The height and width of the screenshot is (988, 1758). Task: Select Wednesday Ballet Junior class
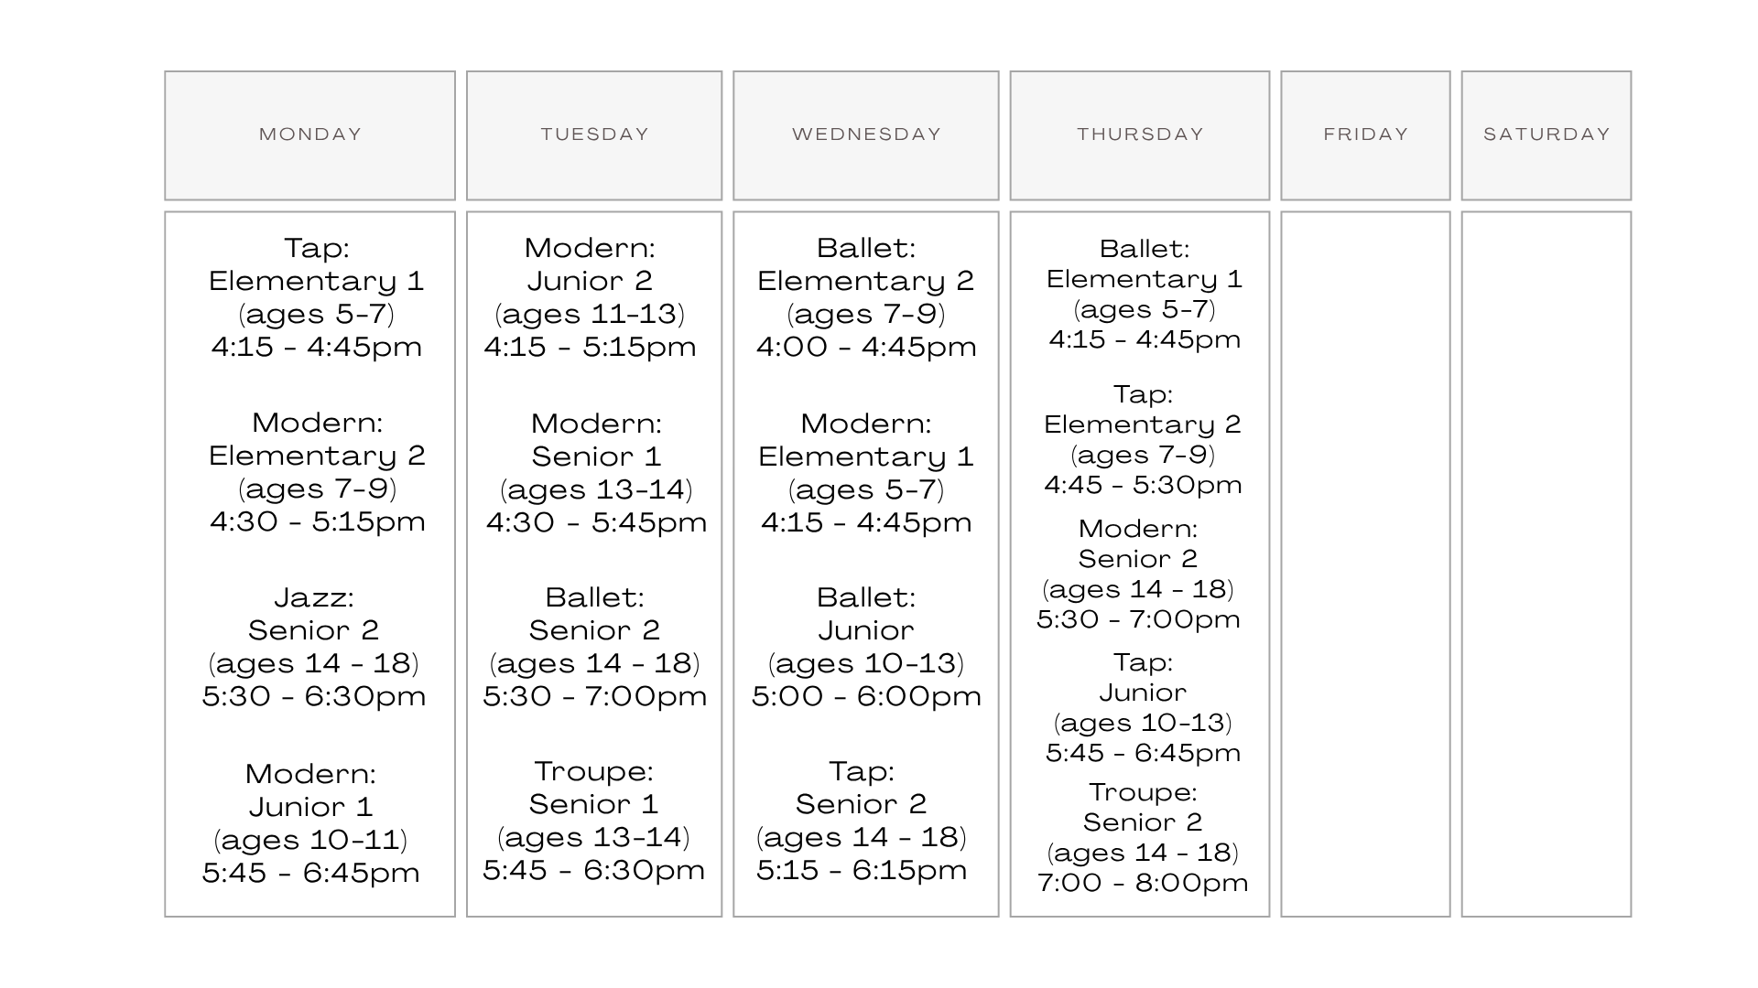pyautogui.click(x=866, y=647)
